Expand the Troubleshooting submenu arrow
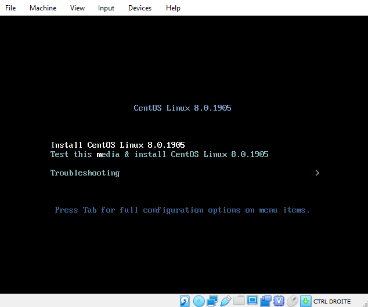This screenshot has width=368, height=307. tap(317, 173)
